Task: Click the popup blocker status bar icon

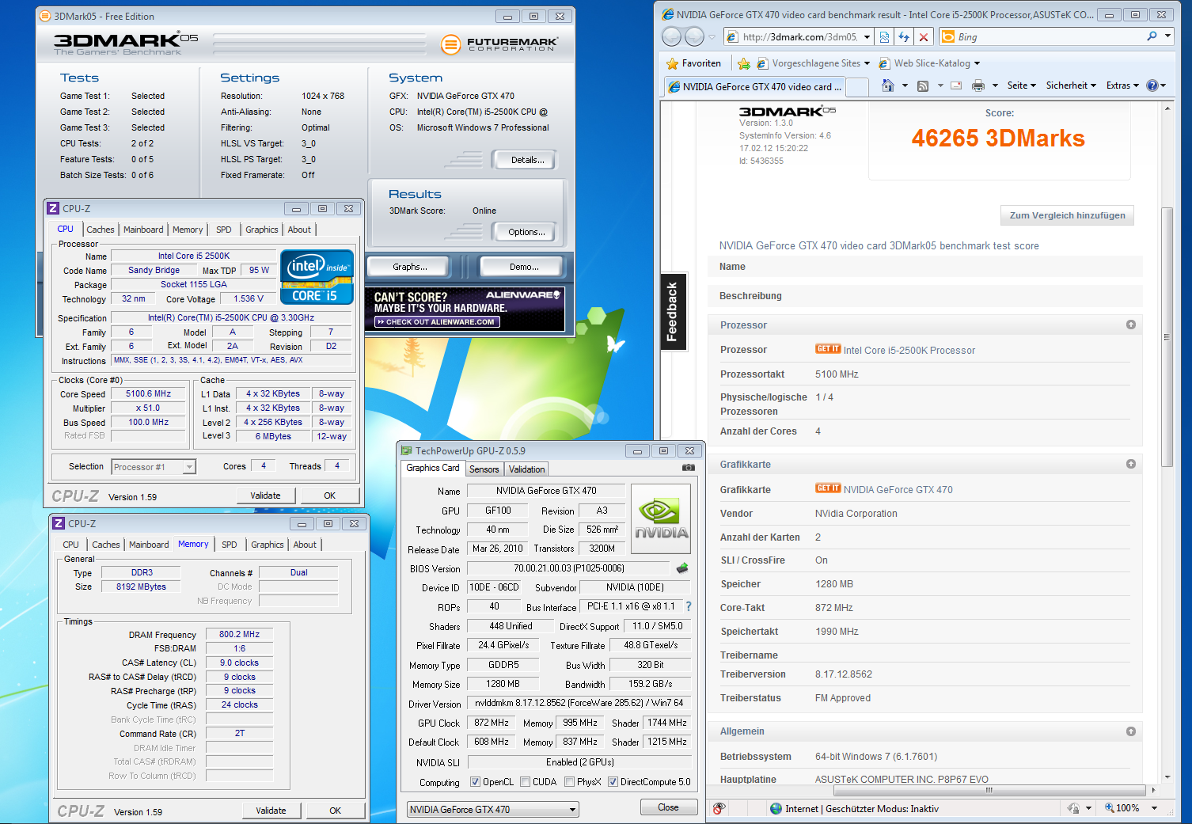Action: (x=719, y=808)
